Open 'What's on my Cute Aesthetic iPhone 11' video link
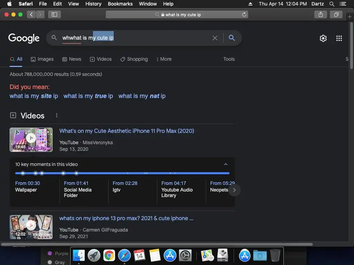Viewport: 354px width, 265px height. 127,131
